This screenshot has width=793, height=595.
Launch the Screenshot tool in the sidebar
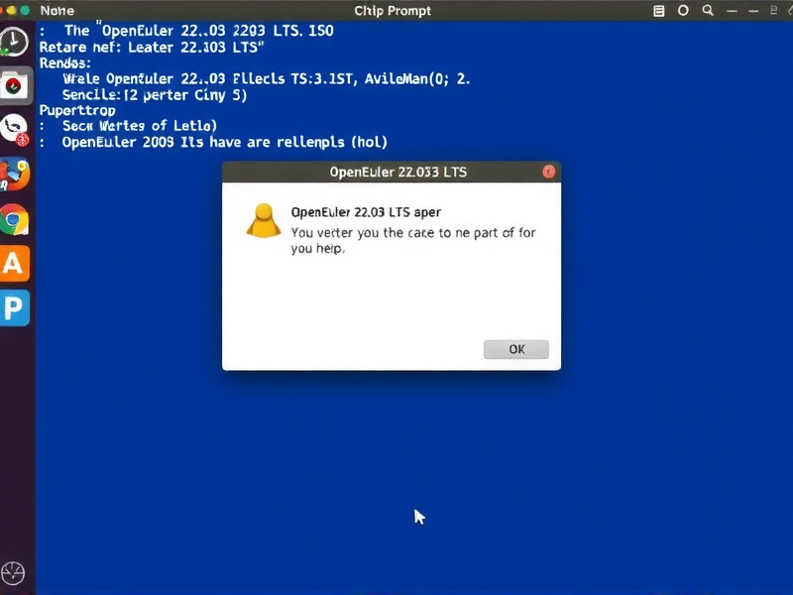[x=14, y=85]
